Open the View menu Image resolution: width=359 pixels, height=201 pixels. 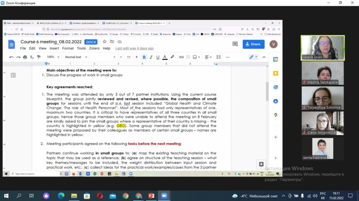pos(42,49)
